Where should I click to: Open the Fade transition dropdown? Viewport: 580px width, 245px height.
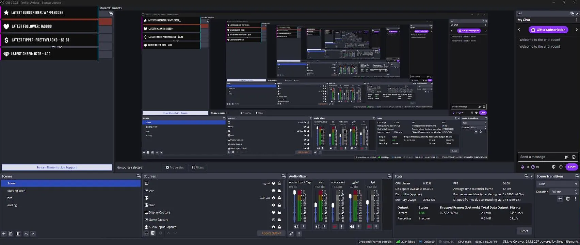click(x=558, y=184)
